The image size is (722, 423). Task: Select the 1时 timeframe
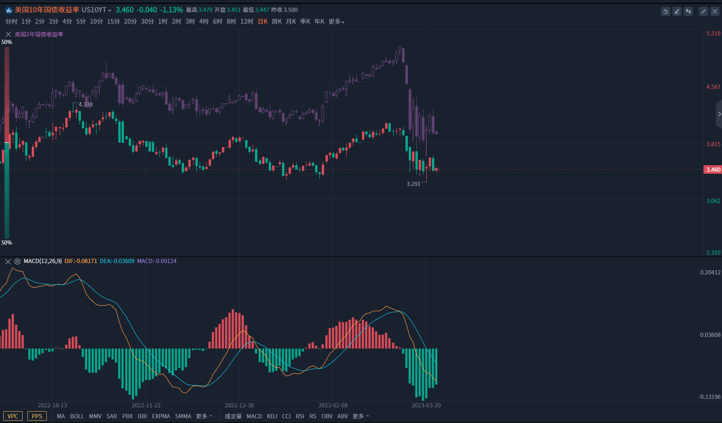point(163,22)
